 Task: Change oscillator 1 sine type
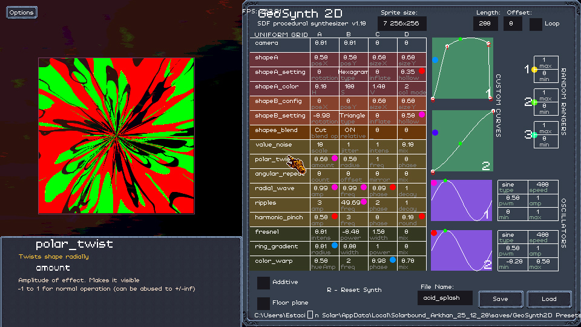[x=512, y=187]
